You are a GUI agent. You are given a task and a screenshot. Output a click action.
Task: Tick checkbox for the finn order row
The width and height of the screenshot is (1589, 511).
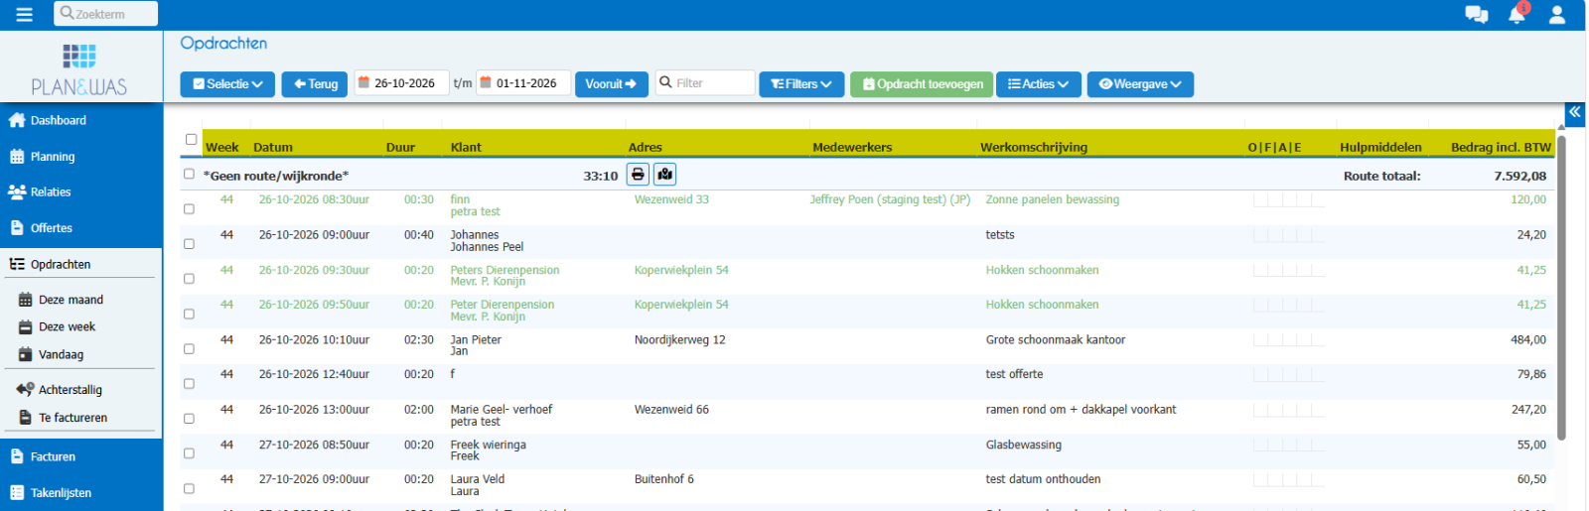189,209
